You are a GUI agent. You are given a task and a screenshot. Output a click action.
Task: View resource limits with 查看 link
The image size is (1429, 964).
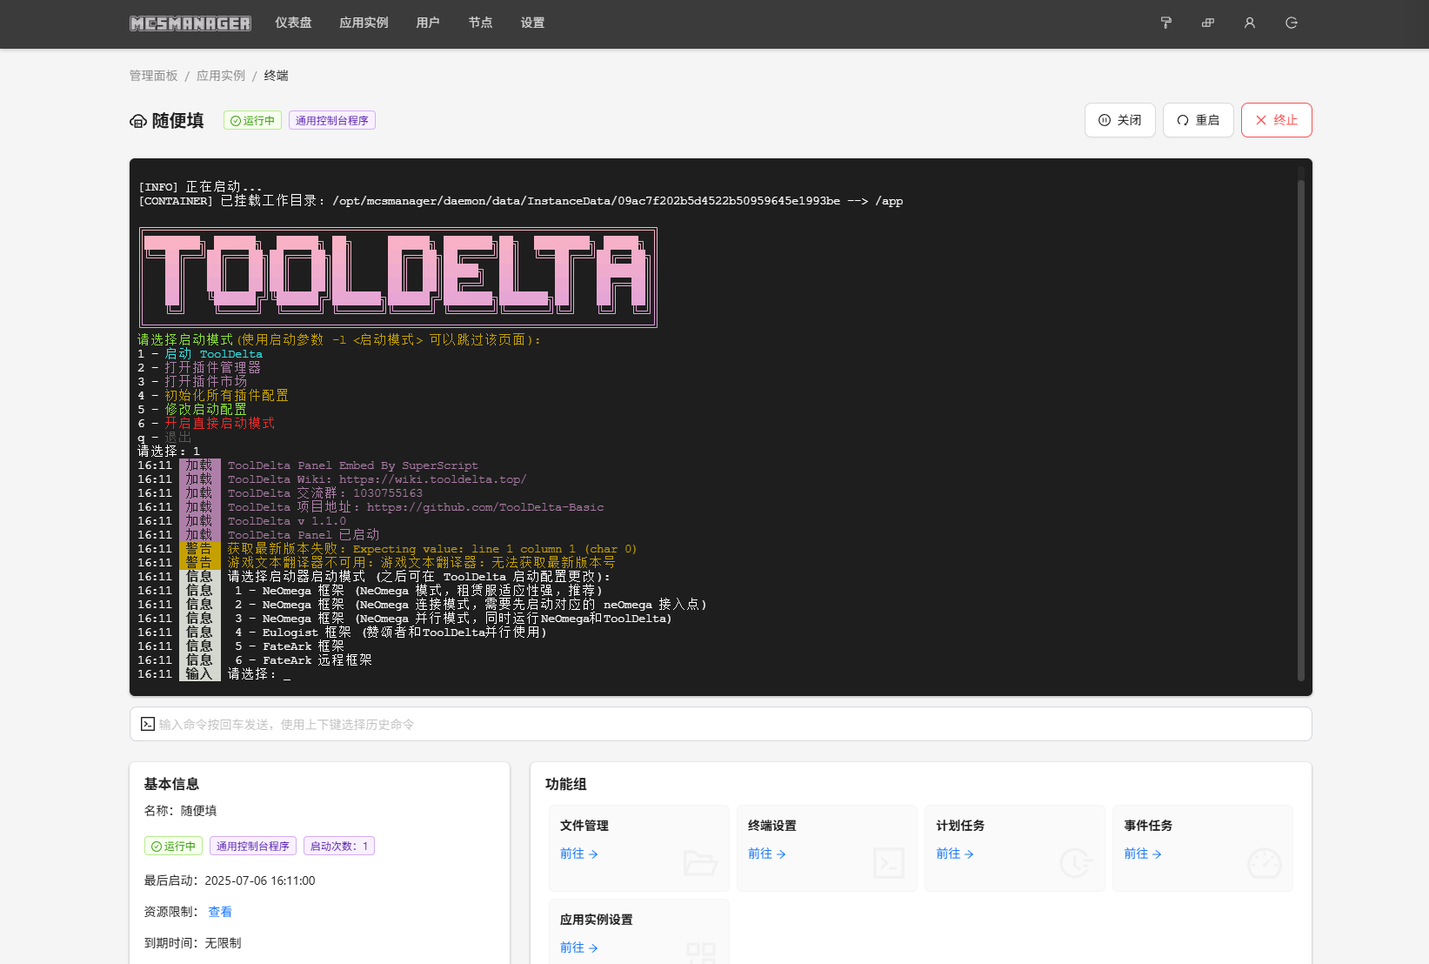point(220,912)
